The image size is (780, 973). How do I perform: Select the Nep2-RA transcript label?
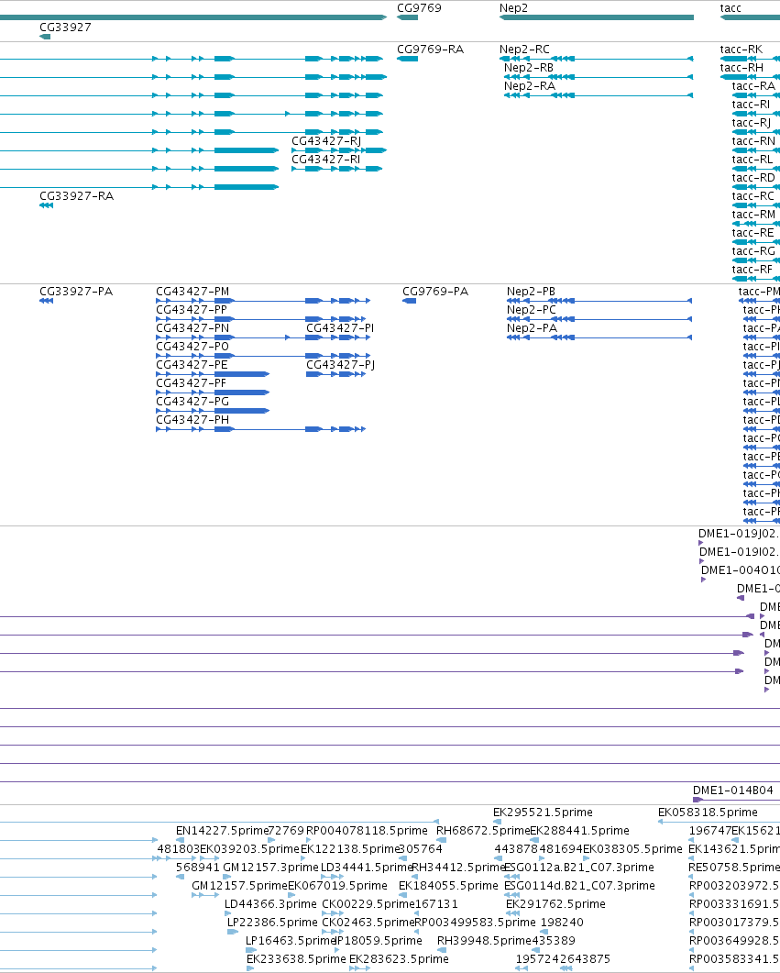click(530, 85)
